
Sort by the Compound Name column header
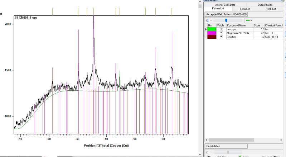point(240,25)
